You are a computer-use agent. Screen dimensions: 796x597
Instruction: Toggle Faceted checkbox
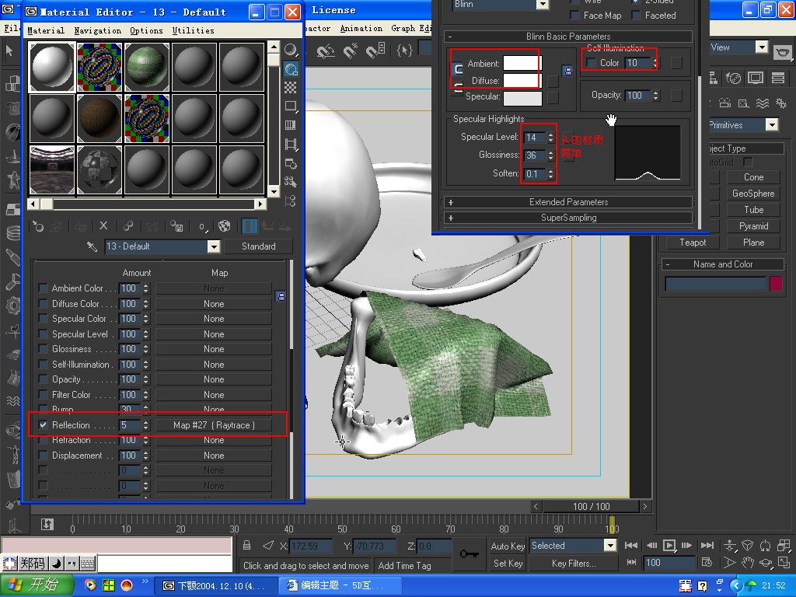point(636,16)
